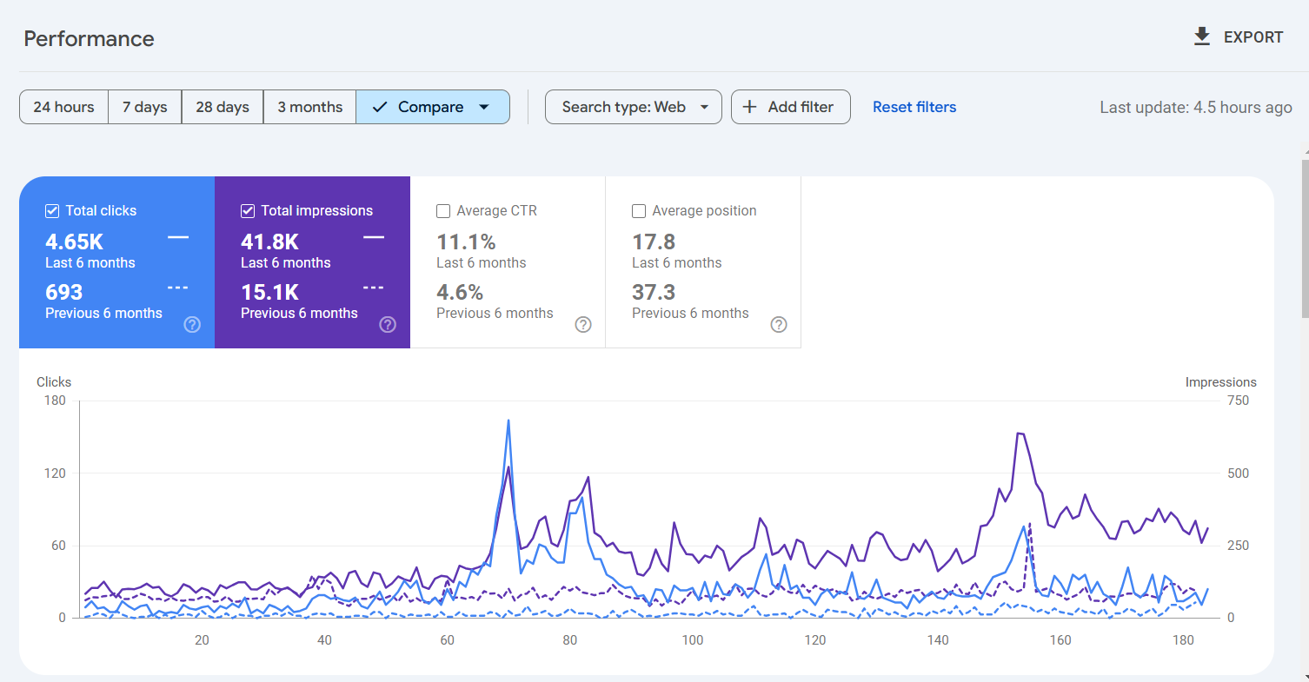Enable the Average position checkbox
This screenshot has height=682, width=1309.
(x=639, y=210)
